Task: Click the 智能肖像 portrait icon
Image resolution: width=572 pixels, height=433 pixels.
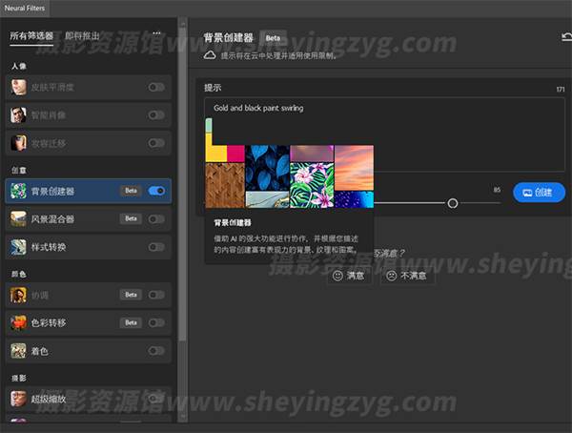Action: (x=18, y=115)
